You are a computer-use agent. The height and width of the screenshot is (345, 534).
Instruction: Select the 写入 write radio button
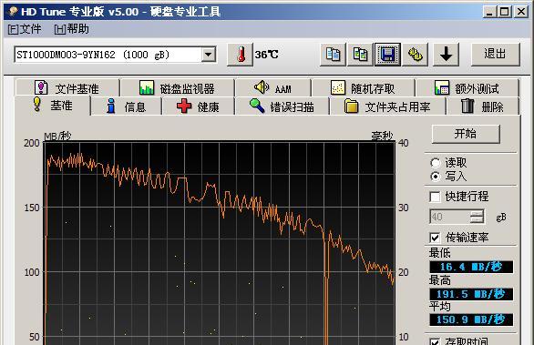click(436, 177)
